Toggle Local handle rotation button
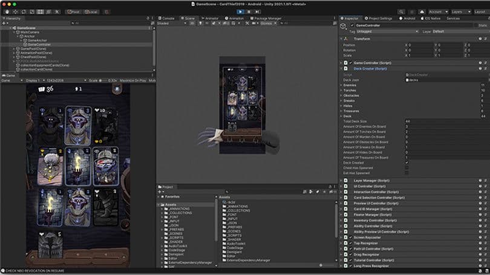Image resolution: width=490 pixels, height=275 pixels. pyautogui.click(x=91, y=12)
